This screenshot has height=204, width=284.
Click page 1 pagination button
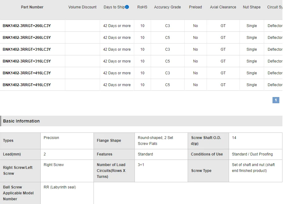pos(276,100)
